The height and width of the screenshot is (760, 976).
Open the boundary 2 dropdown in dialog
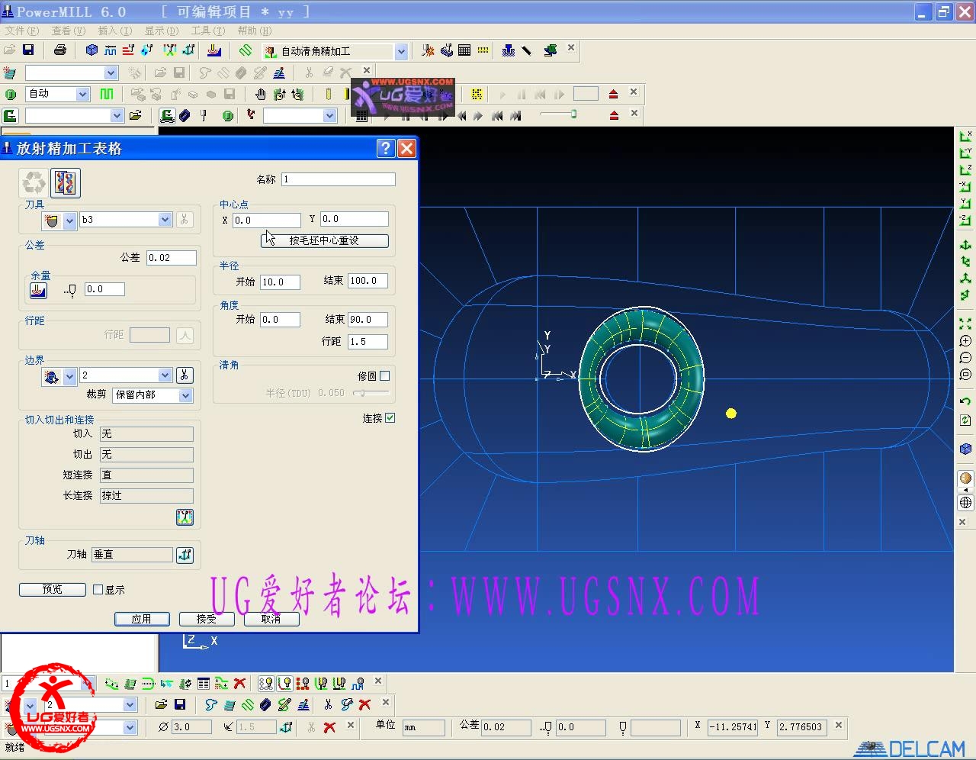click(x=165, y=375)
